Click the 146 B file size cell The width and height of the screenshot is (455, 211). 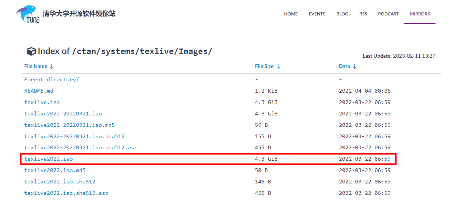263,182
